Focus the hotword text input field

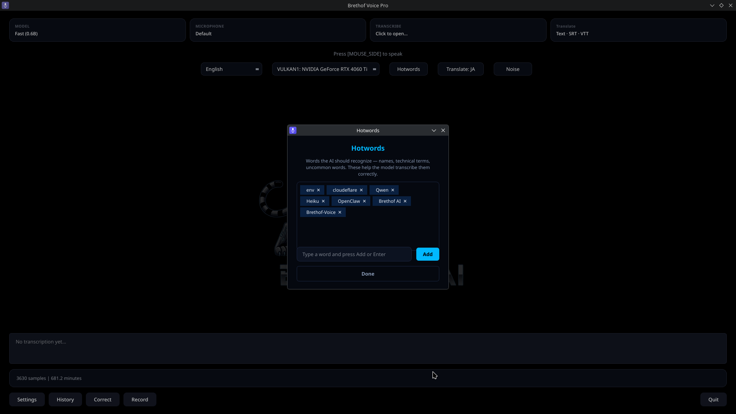click(x=354, y=254)
